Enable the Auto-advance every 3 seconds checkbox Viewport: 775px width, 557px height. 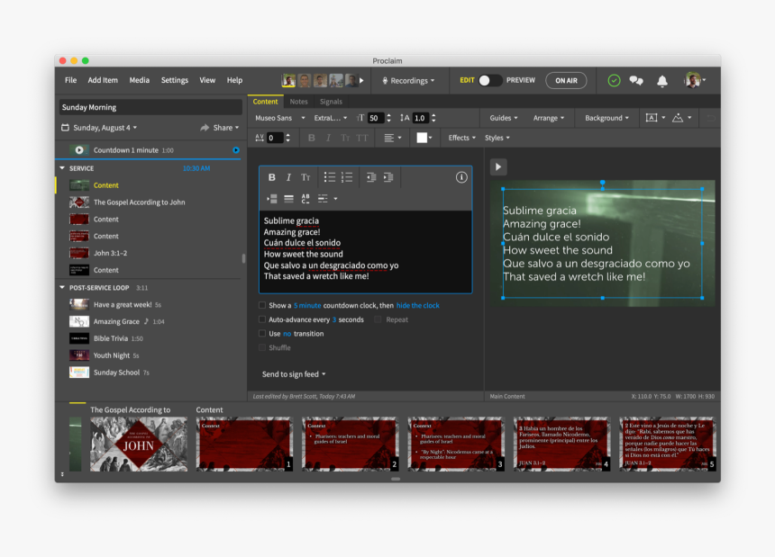(262, 319)
